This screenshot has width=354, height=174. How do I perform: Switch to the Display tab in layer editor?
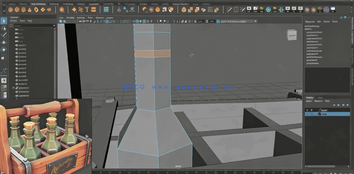[x=310, y=98]
